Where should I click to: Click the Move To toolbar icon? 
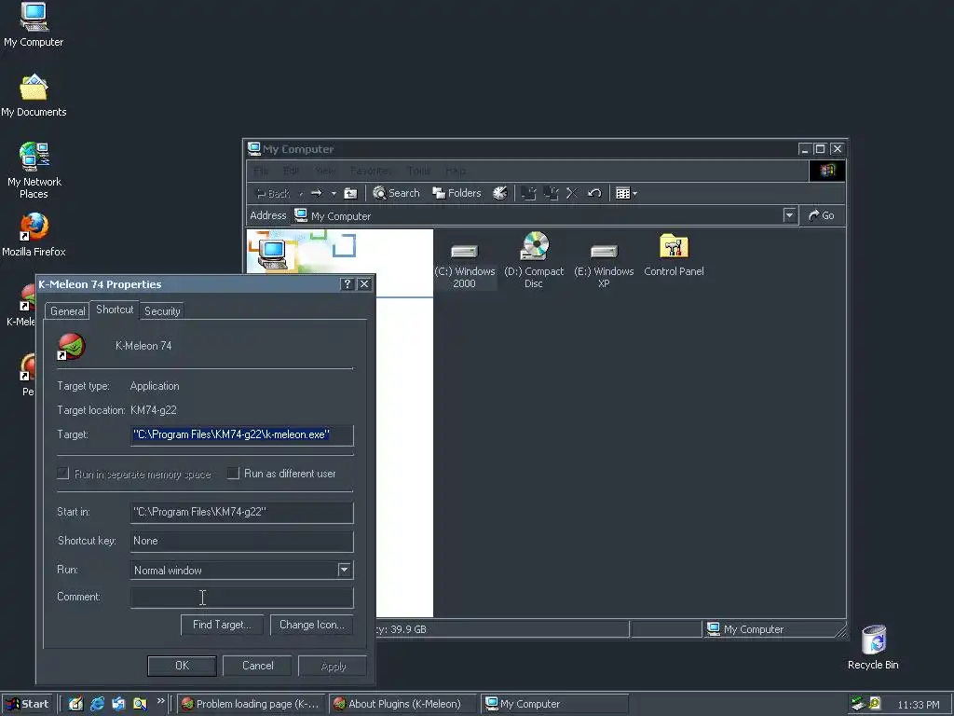pyautogui.click(x=528, y=193)
